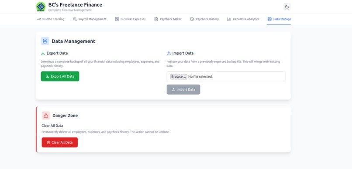The height and width of the screenshot is (169, 352).
Task: View the Paycheck History tab
Action: [x=204, y=19]
